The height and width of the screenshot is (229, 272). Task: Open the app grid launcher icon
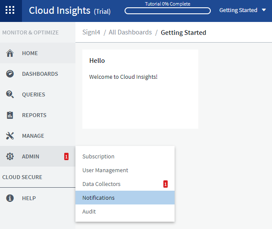click(10, 10)
